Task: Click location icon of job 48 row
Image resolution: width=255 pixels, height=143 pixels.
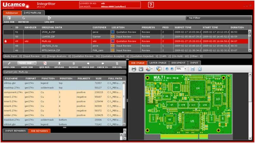Action: [x=113, y=46]
